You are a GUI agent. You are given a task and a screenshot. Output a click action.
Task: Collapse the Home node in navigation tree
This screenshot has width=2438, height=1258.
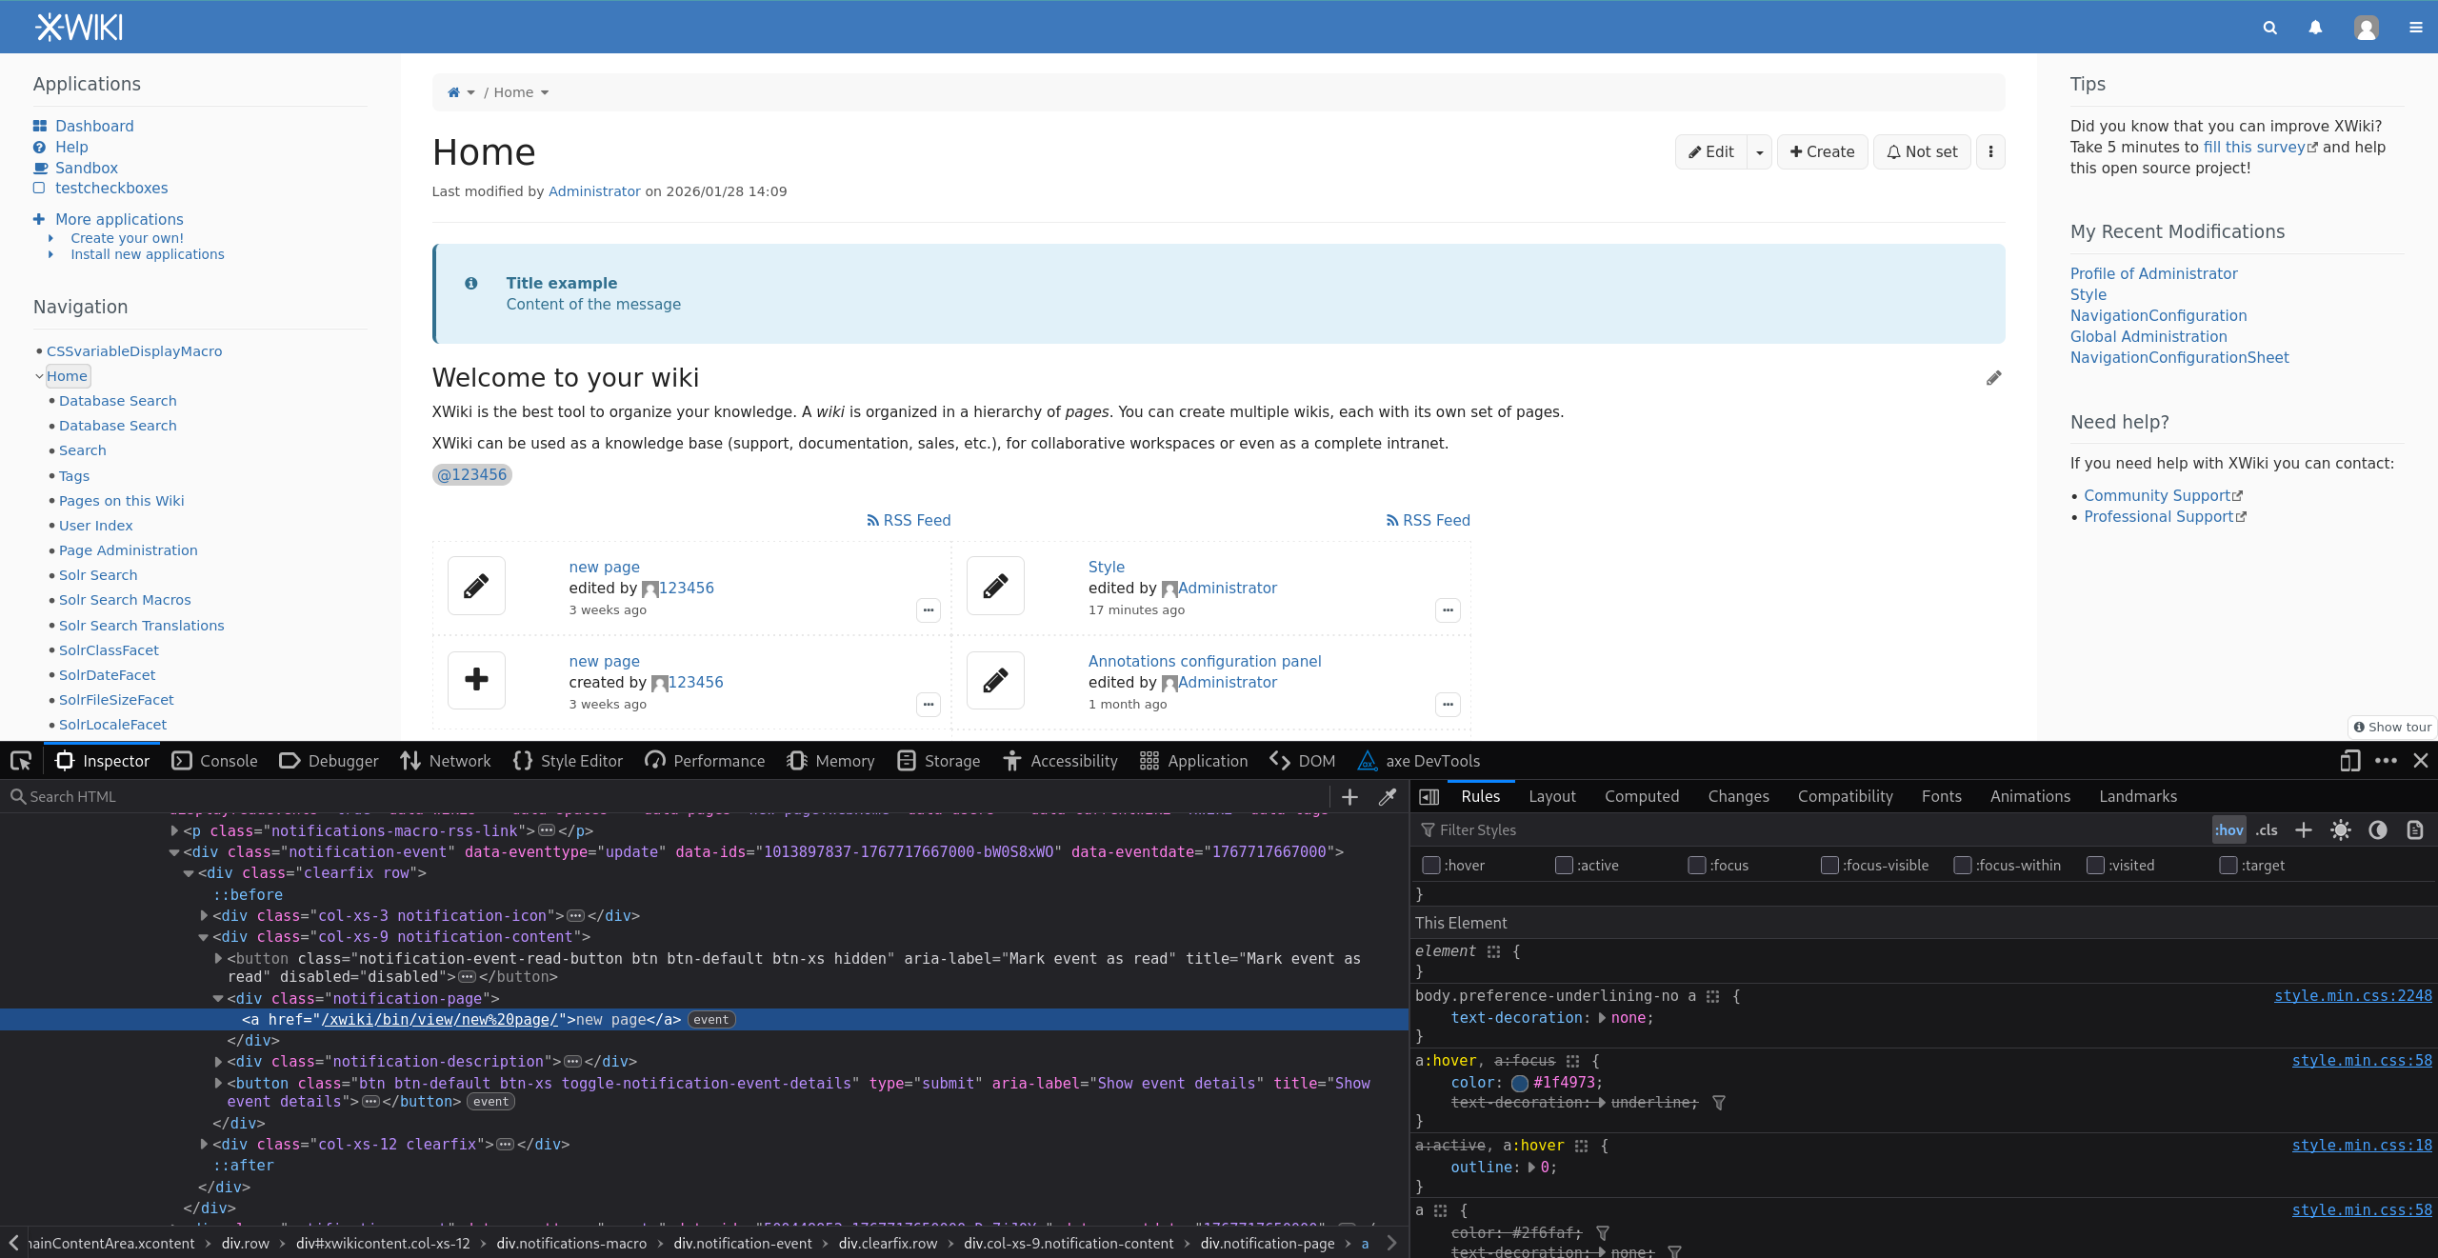[39, 376]
